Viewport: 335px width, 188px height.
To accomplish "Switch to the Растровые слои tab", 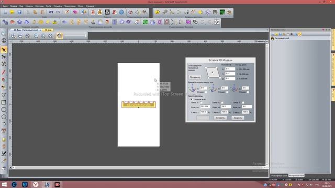I will (x=296, y=175).
